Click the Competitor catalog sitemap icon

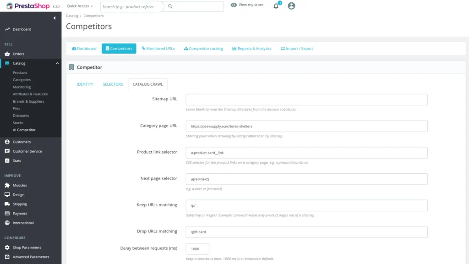pyautogui.click(x=186, y=49)
